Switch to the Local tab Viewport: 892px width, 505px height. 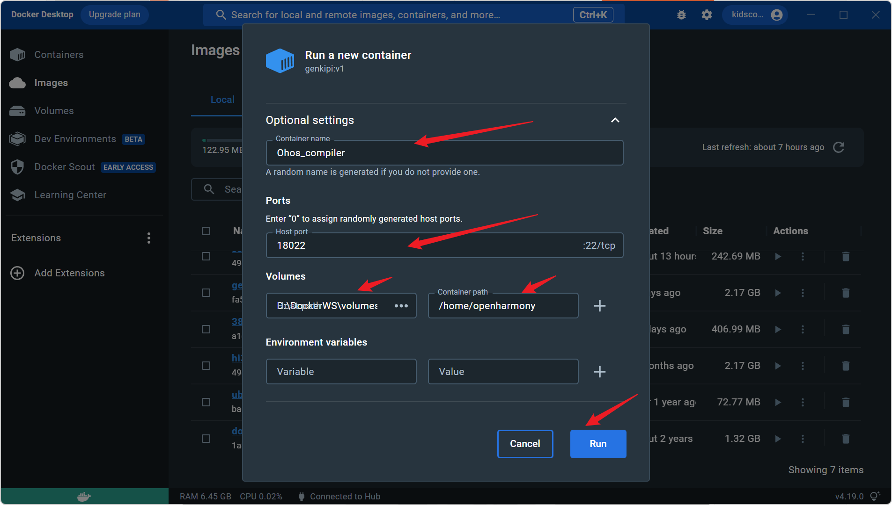click(222, 100)
